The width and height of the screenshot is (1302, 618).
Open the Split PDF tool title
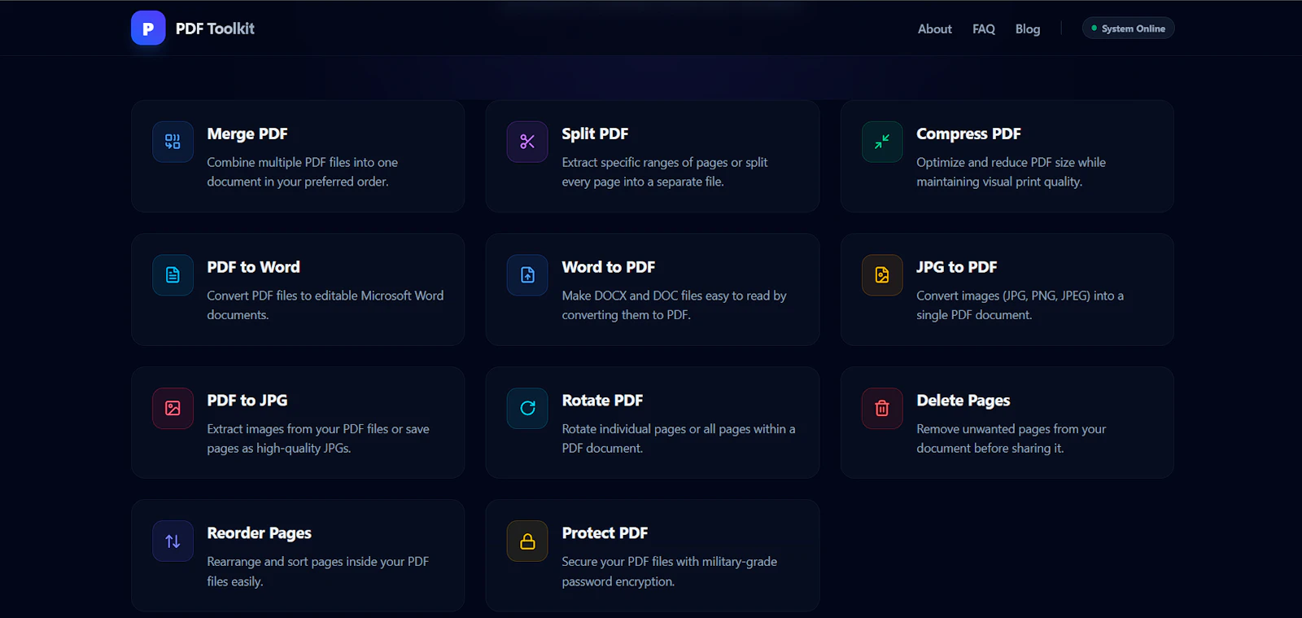pyautogui.click(x=595, y=134)
